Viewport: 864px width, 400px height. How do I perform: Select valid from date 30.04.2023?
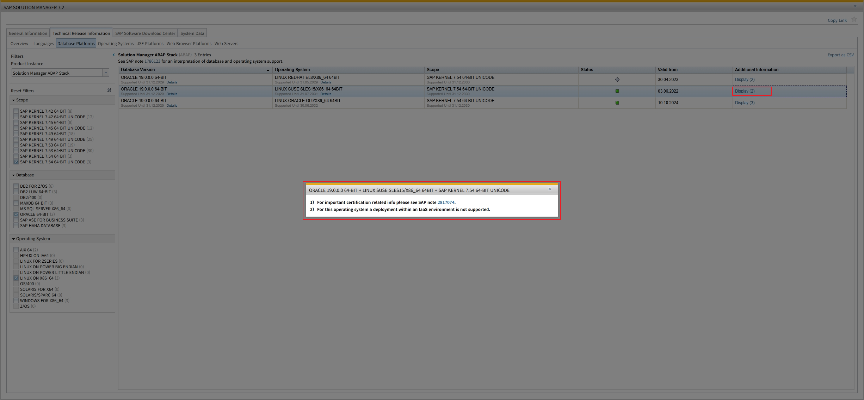point(668,80)
